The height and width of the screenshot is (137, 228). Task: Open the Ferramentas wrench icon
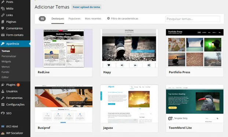(x=3, y=98)
